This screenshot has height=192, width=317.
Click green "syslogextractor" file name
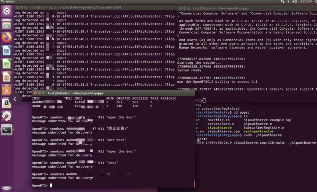click(259, 131)
